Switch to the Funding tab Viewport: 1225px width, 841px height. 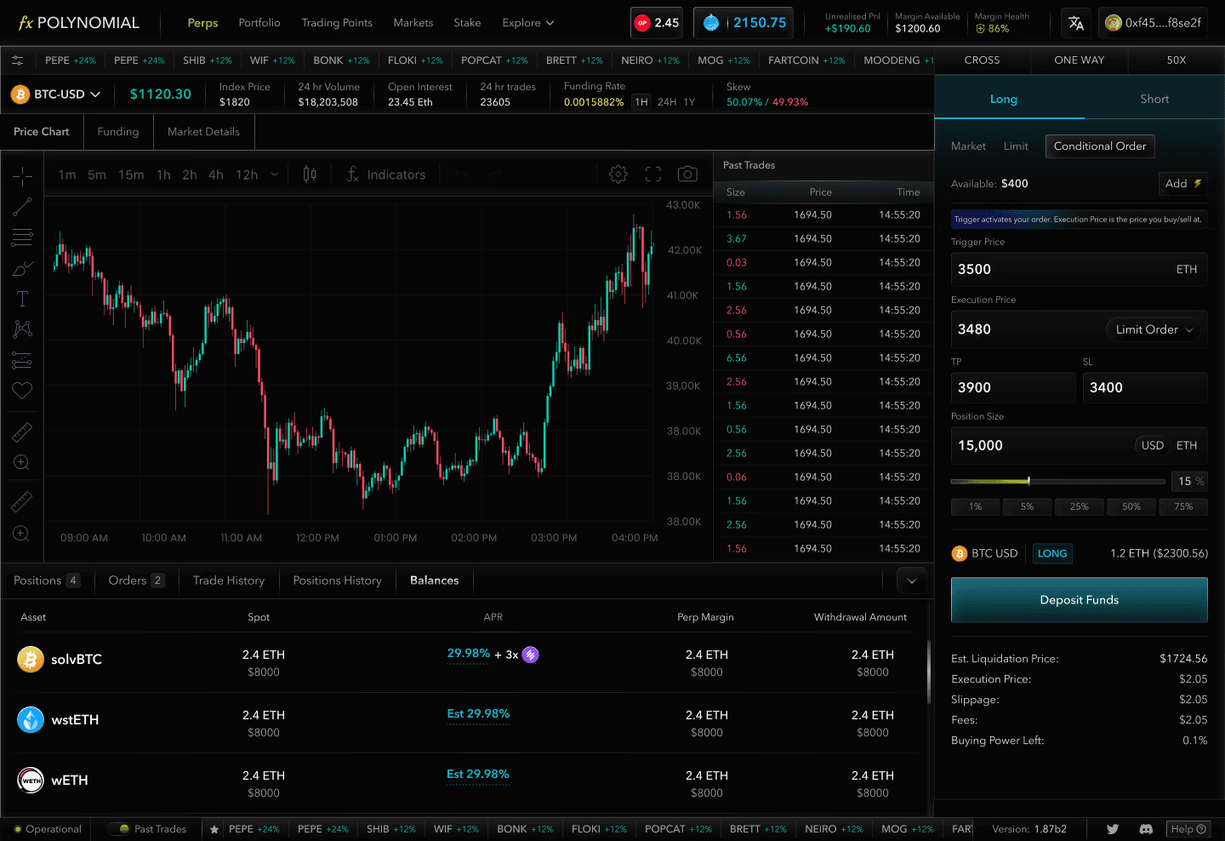[118, 132]
